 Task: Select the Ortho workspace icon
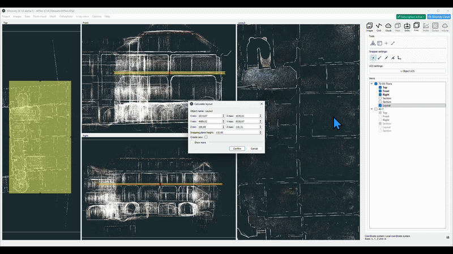(x=407, y=27)
